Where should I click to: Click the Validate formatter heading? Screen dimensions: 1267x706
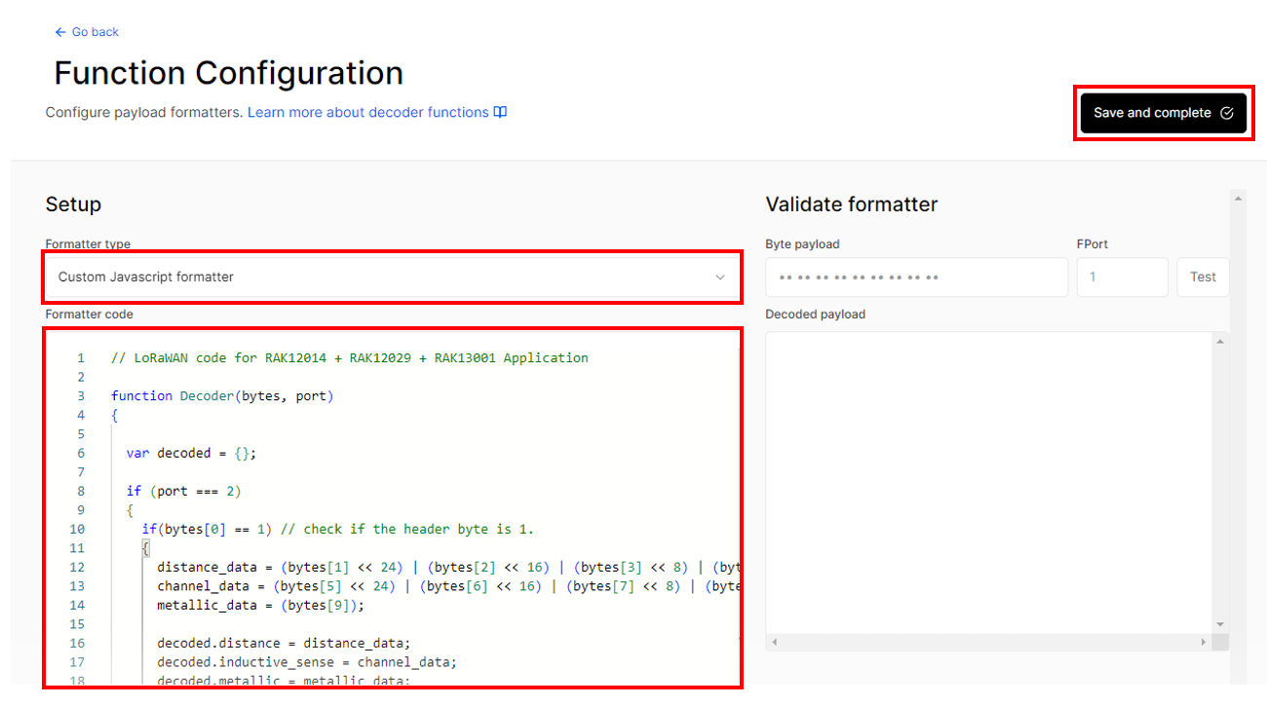[852, 204]
